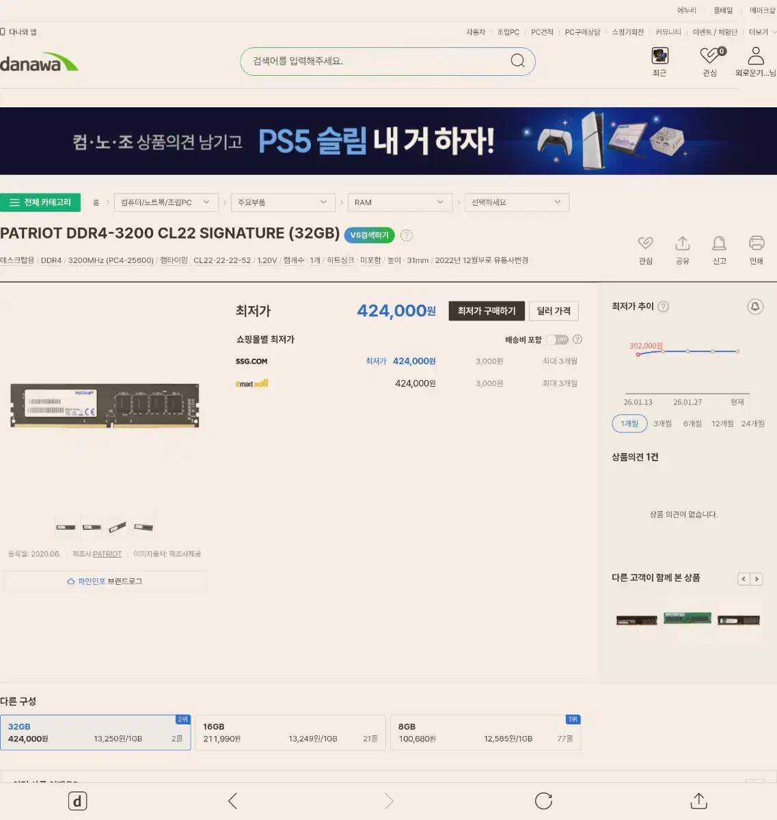Click the emart mall logo
Viewport: 777px width, 820px height.
[x=252, y=383]
